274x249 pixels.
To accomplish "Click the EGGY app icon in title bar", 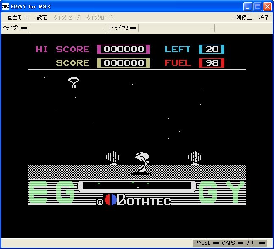I will point(5,6).
